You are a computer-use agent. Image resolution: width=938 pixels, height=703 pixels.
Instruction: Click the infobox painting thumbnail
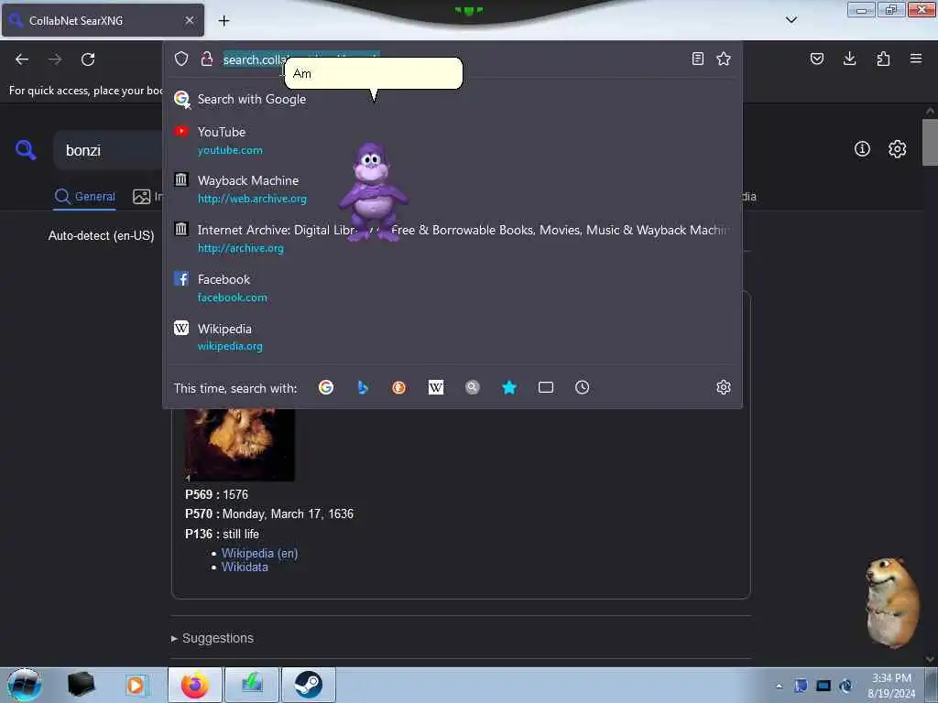tap(240, 445)
